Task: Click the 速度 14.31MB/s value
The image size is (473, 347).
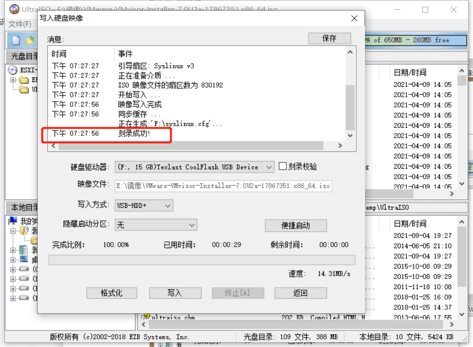Action: pos(334,273)
